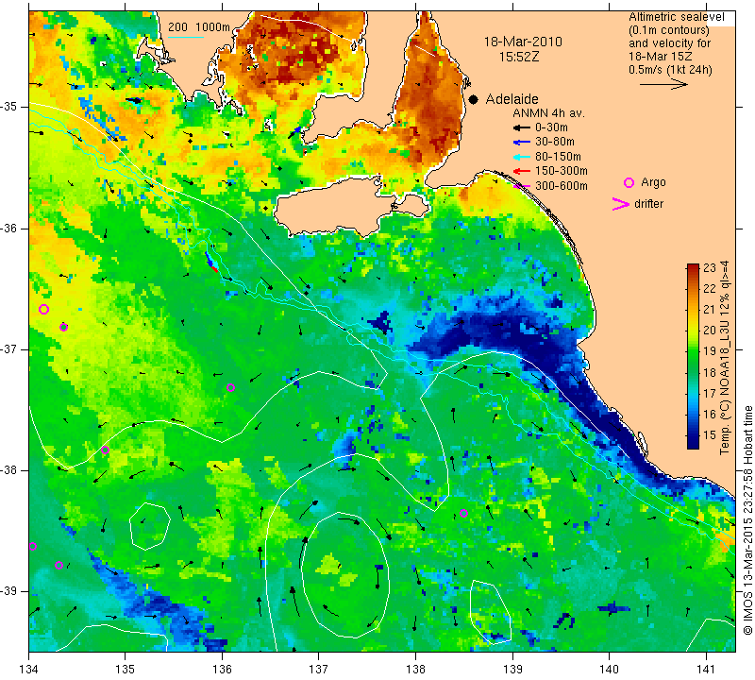Screen dimensions: 755x680
Task: Click the 137 longitude axis label
Action: point(319,670)
